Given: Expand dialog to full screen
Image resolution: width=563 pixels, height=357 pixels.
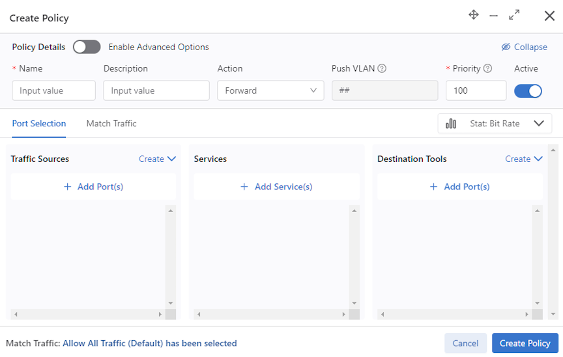Looking at the screenshot, I should (x=514, y=15).
